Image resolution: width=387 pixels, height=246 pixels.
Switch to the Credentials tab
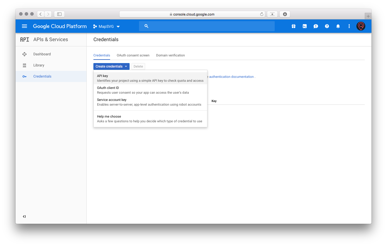[102, 55]
